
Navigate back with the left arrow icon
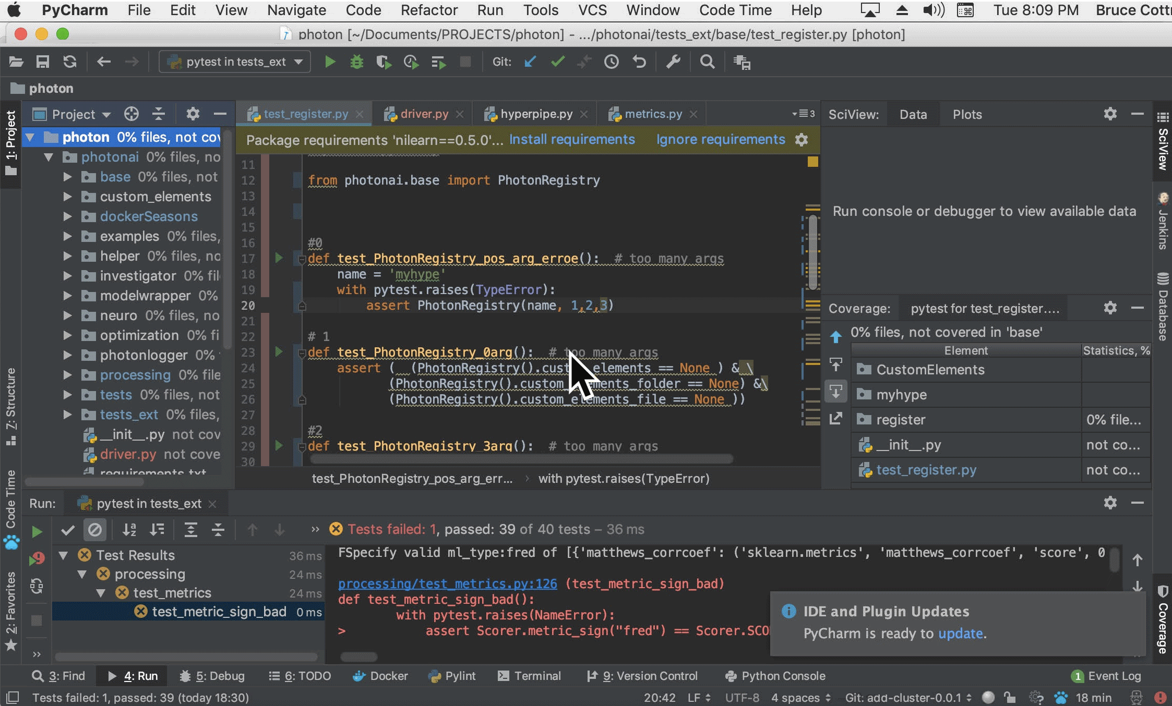tap(104, 62)
